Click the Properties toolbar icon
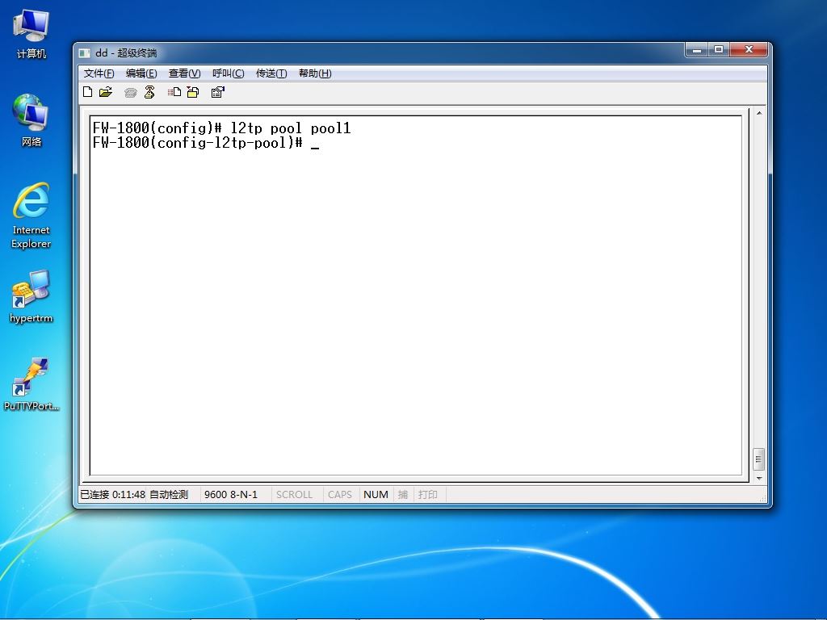The width and height of the screenshot is (827, 620). point(217,92)
